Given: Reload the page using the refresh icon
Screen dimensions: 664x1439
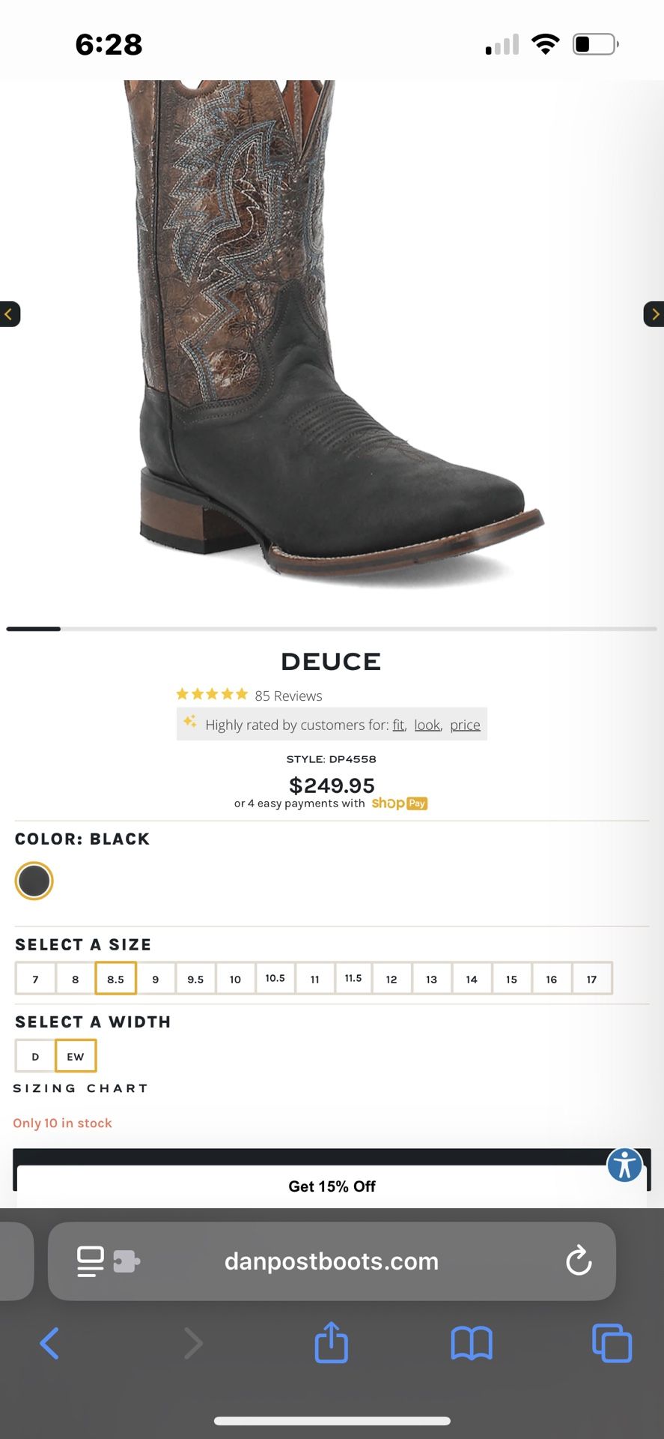Looking at the screenshot, I should pyautogui.click(x=578, y=1261).
